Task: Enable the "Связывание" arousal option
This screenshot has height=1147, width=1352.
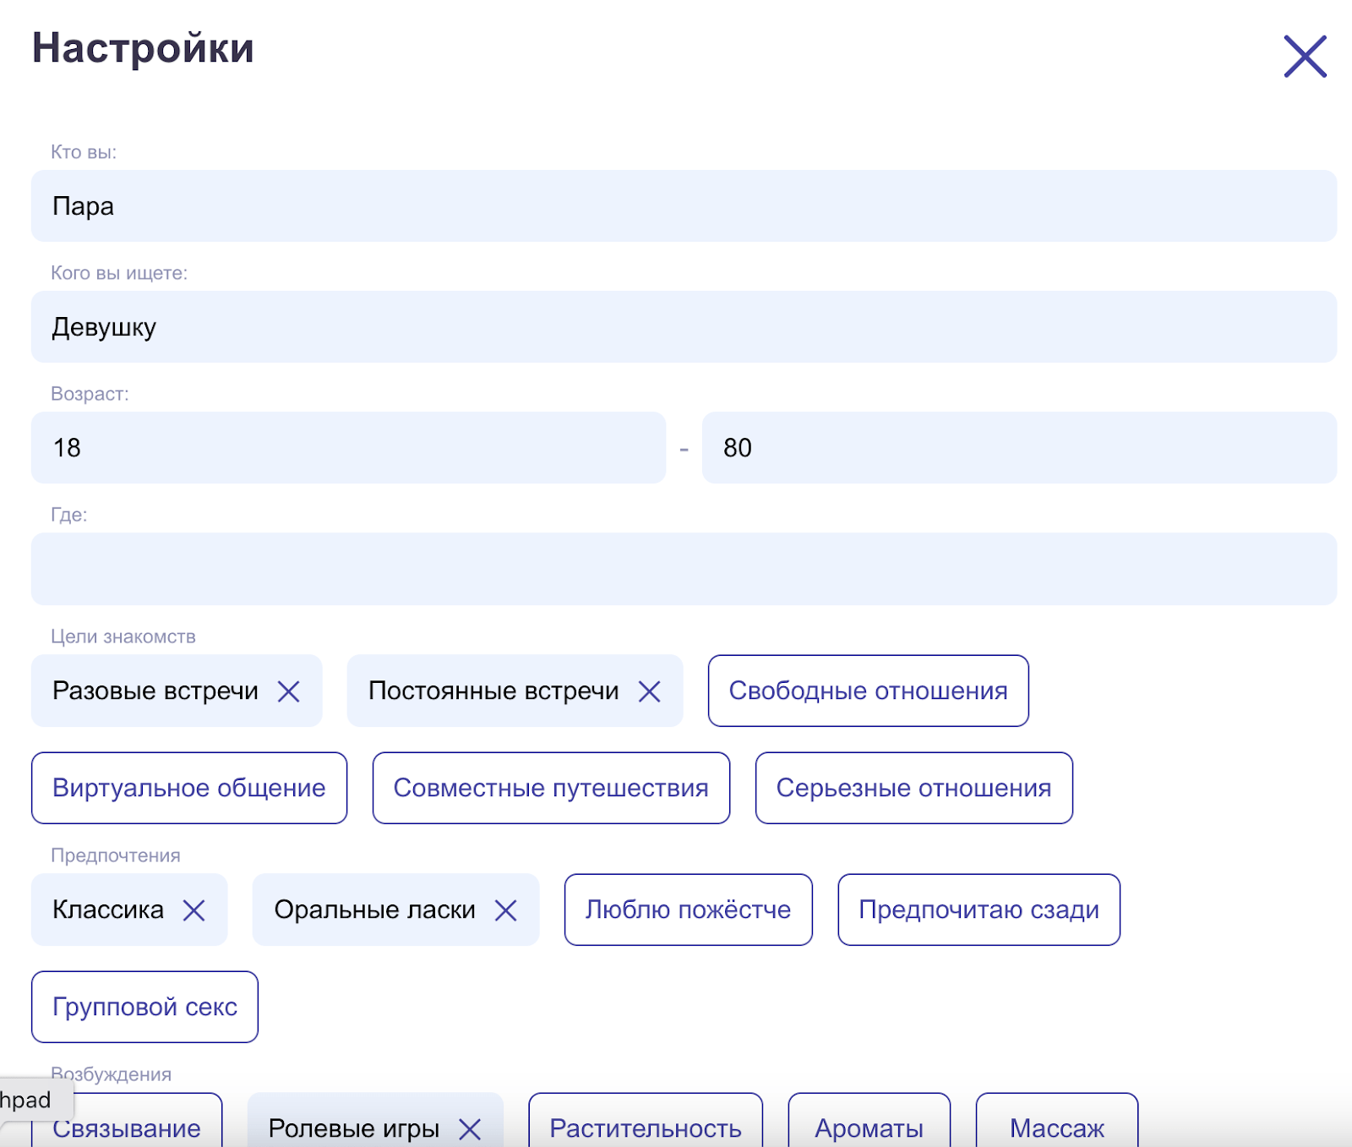Action: [127, 1128]
